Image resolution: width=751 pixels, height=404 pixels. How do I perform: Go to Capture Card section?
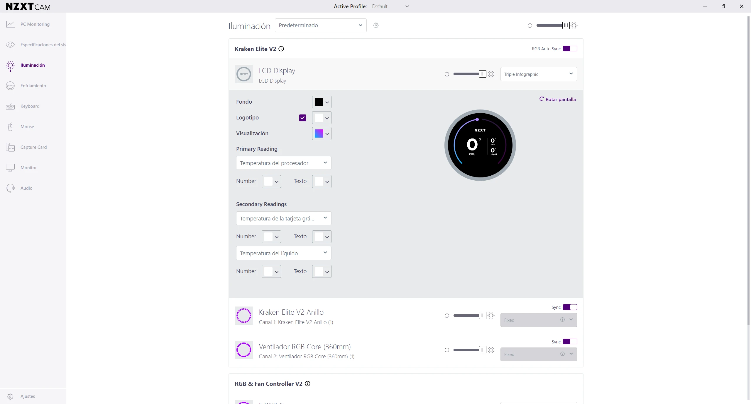point(33,147)
